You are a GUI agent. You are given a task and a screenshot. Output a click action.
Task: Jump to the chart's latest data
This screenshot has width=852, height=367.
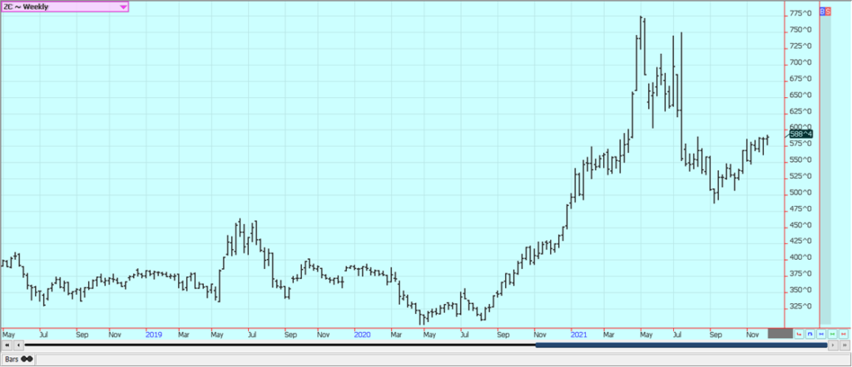[845, 345]
